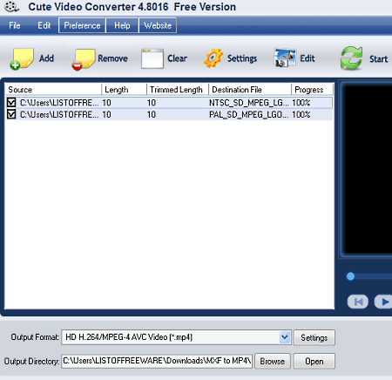
Task: Click the Progress column header
Action: [312, 90]
